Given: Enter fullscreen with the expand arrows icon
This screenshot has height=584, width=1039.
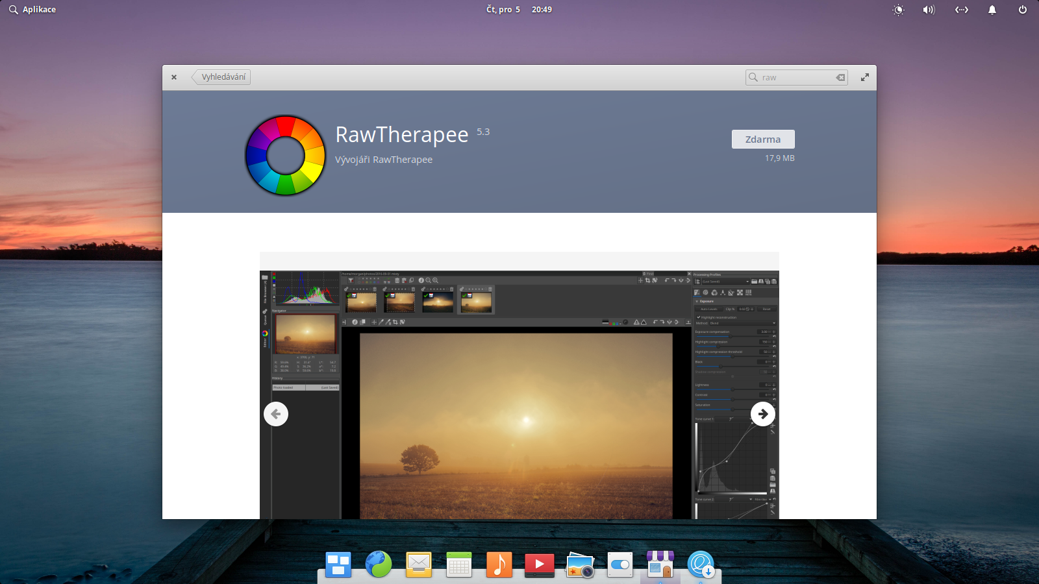Looking at the screenshot, I should point(865,77).
